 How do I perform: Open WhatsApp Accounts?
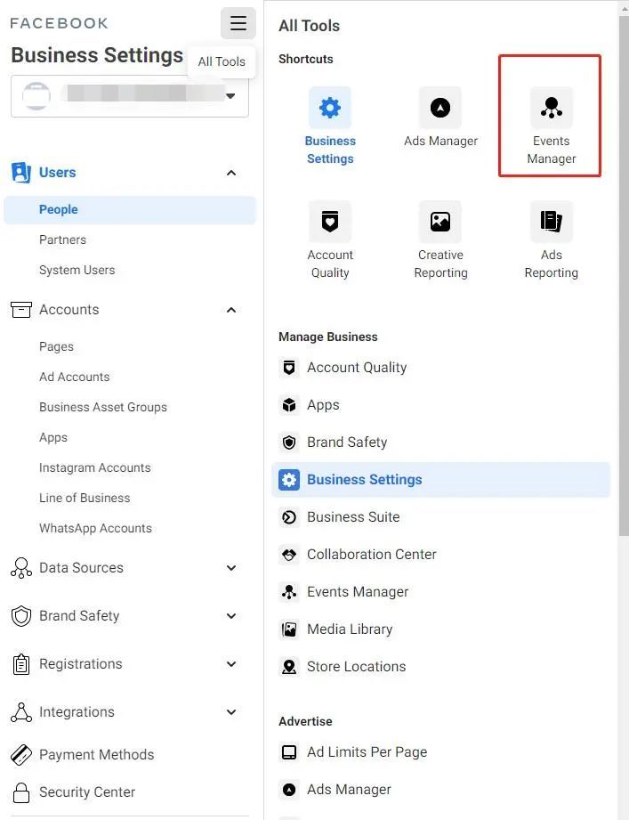tap(95, 529)
